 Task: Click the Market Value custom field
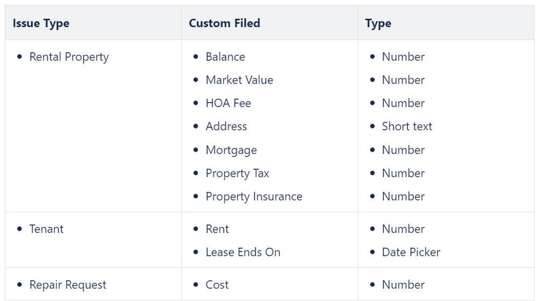(239, 80)
